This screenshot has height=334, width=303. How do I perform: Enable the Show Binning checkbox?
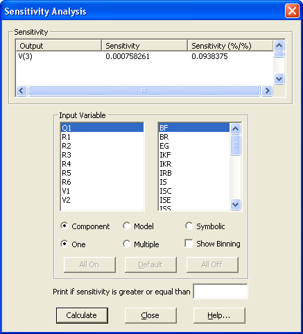[189, 244]
